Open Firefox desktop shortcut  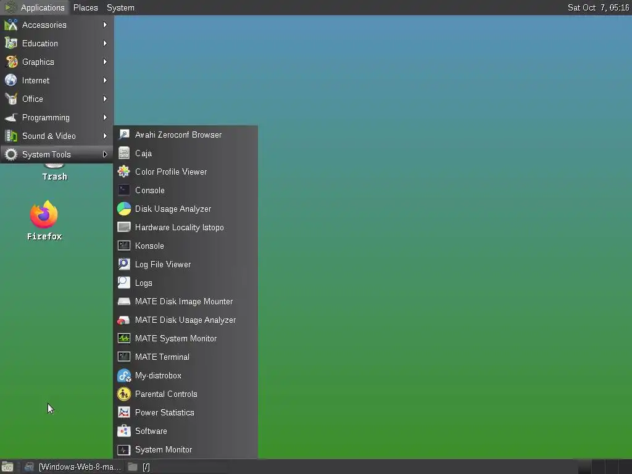coord(44,220)
